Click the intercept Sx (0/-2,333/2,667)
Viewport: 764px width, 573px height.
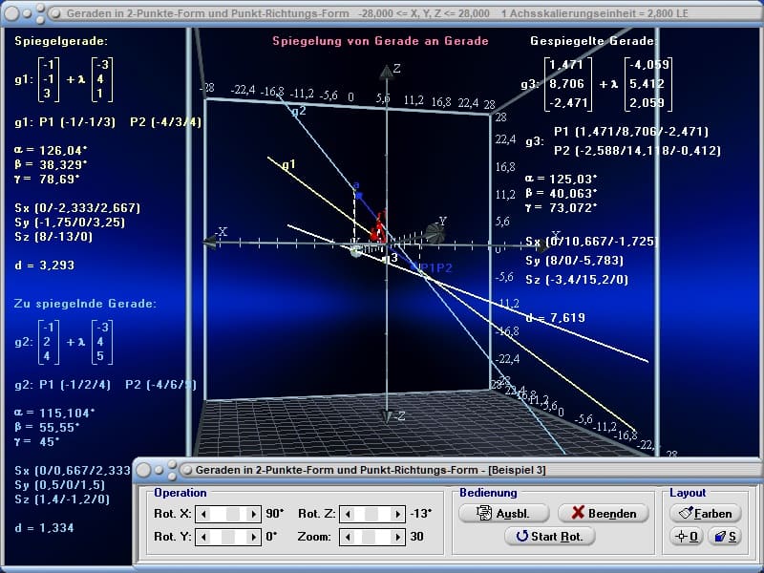click(x=77, y=208)
